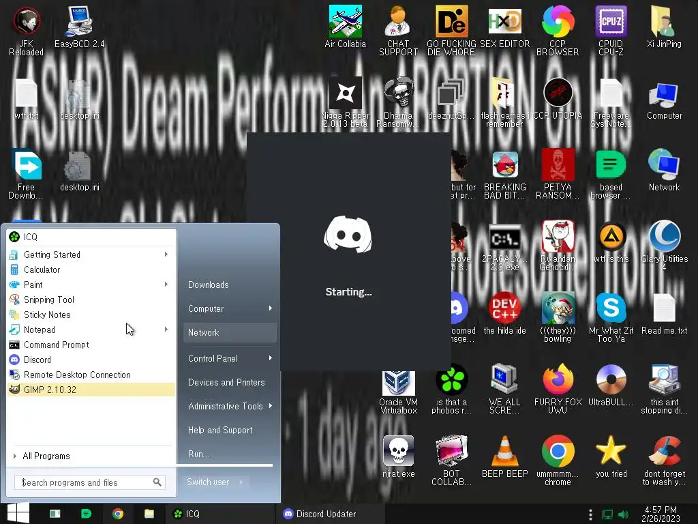Open Calculator in the Start menu

[x=91, y=270]
